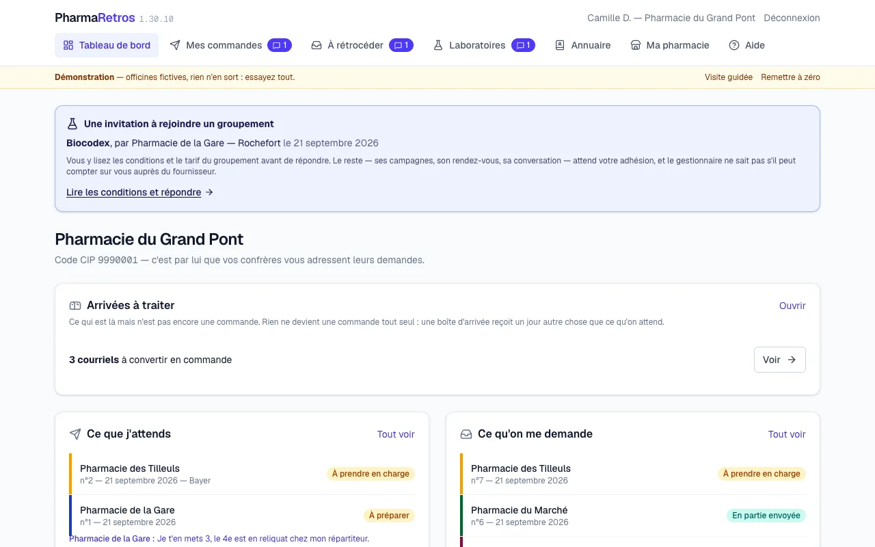Click Remettre à zéro link
The image size is (875, 547).
coord(790,77)
